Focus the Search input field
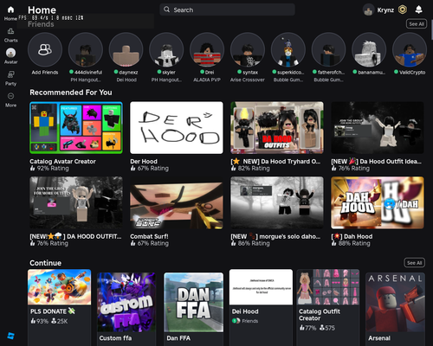Screen dimensions: 433x346 [227, 10]
